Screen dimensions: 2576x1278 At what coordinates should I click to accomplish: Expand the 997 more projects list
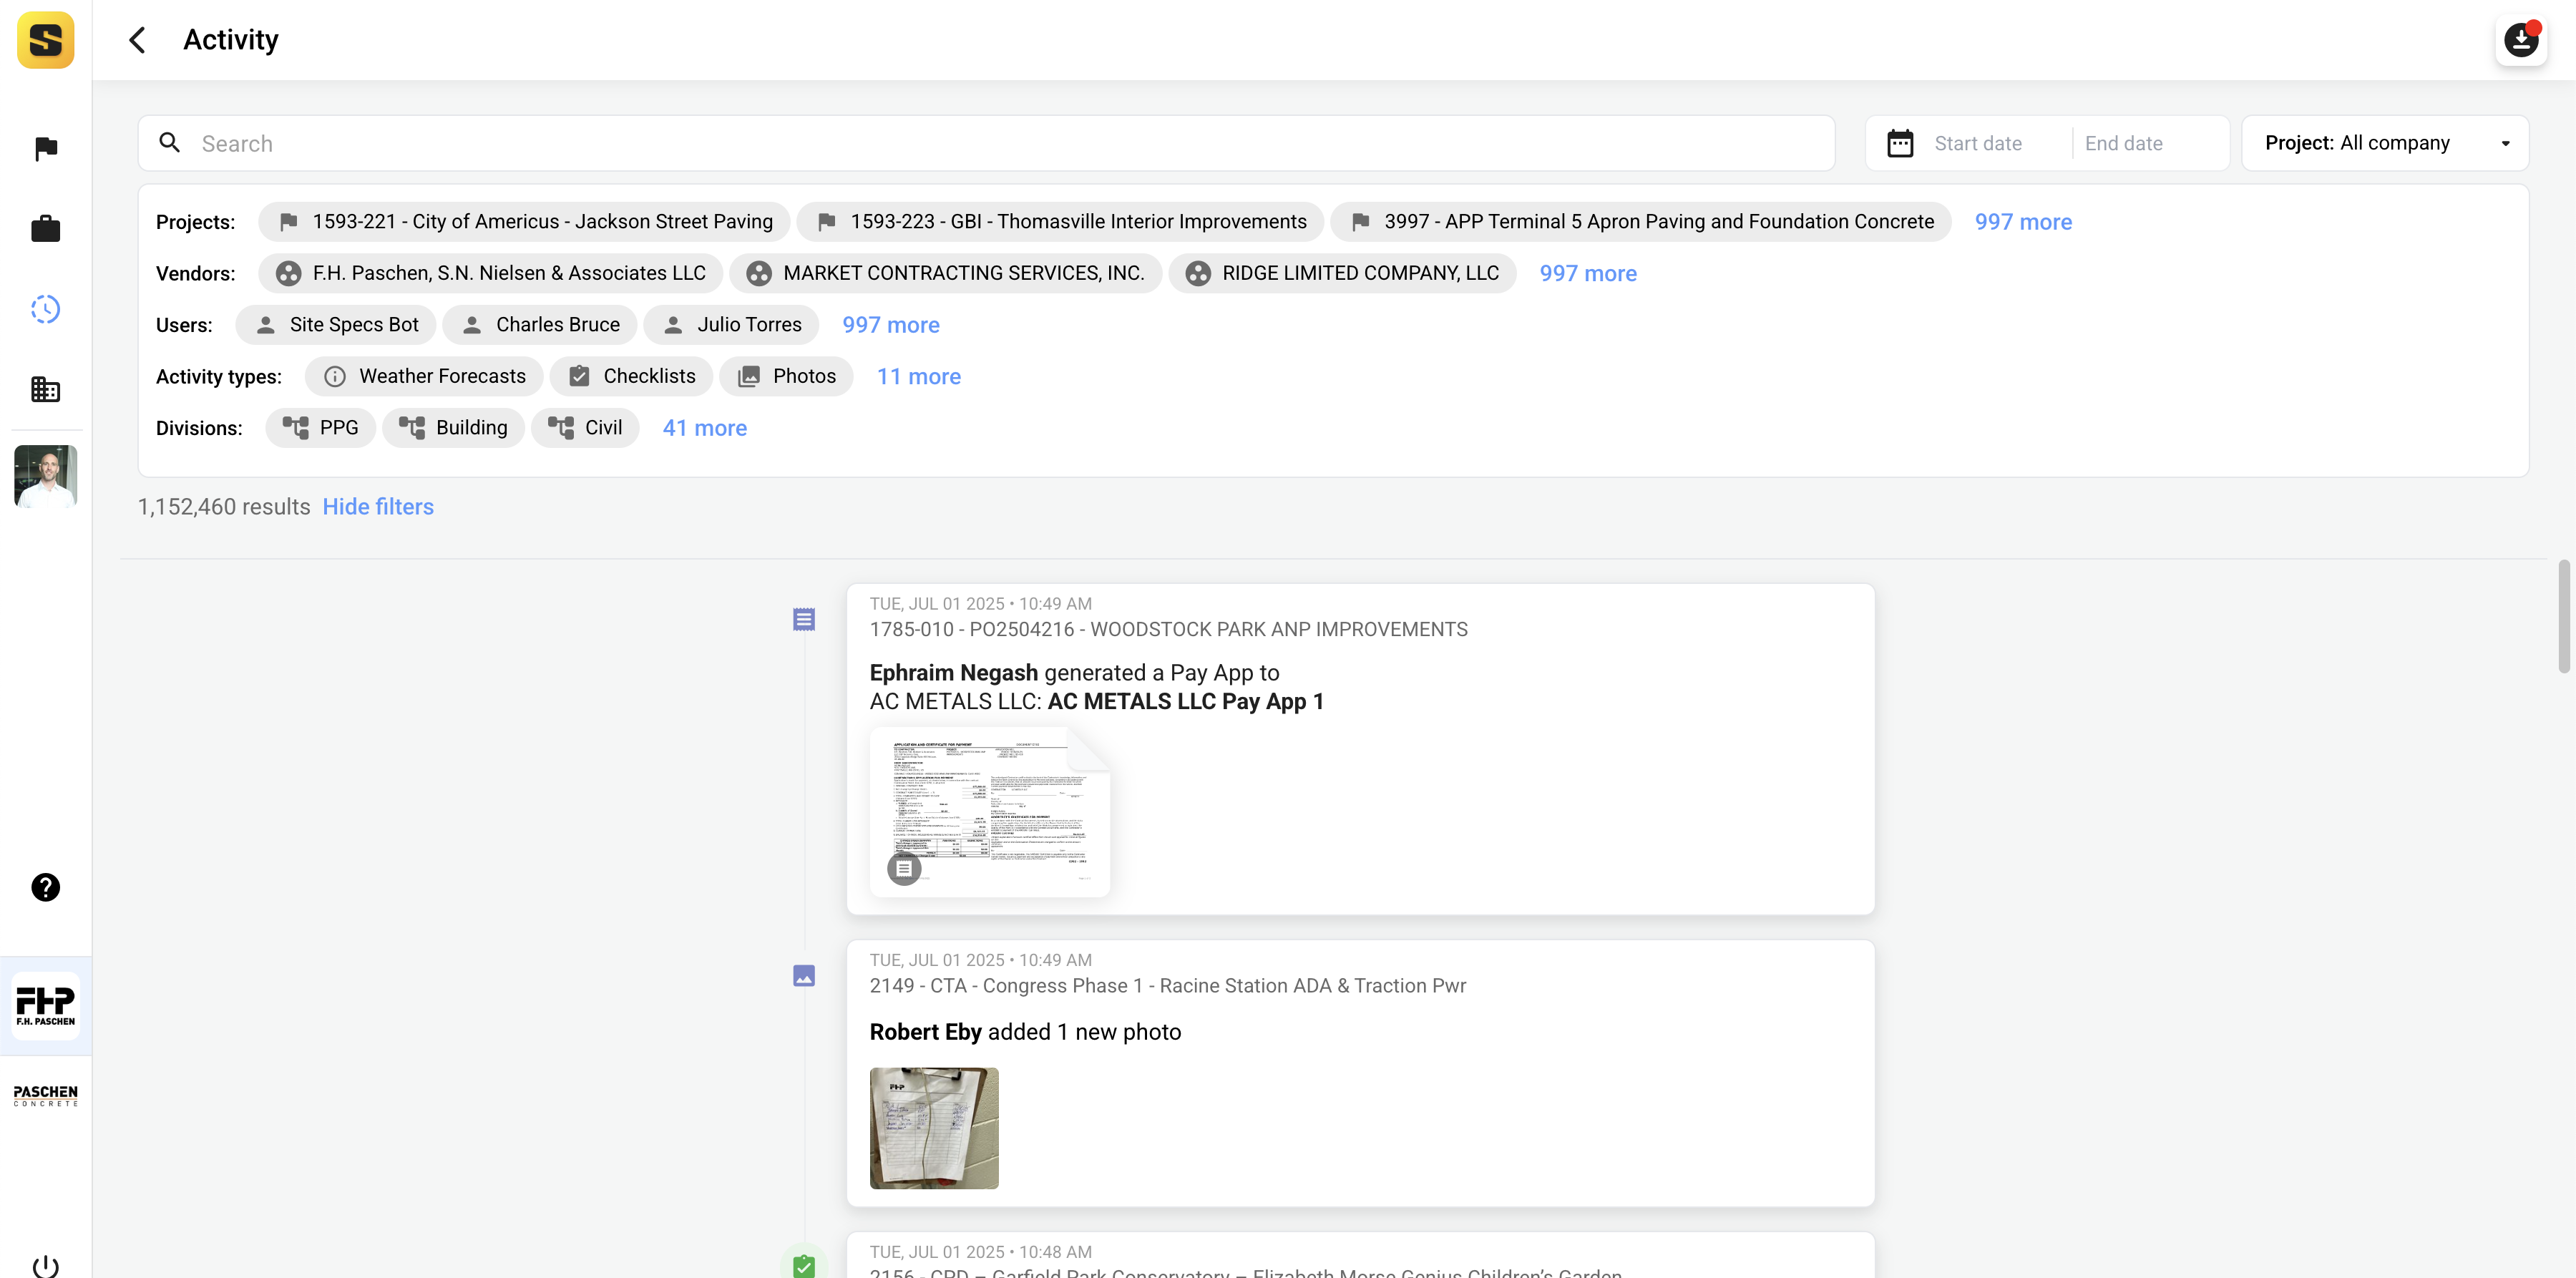[x=2022, y=222]
